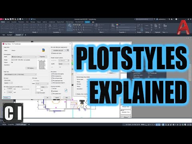
Task: Open the Annotate ribbon tab
Action: point(14,22)
